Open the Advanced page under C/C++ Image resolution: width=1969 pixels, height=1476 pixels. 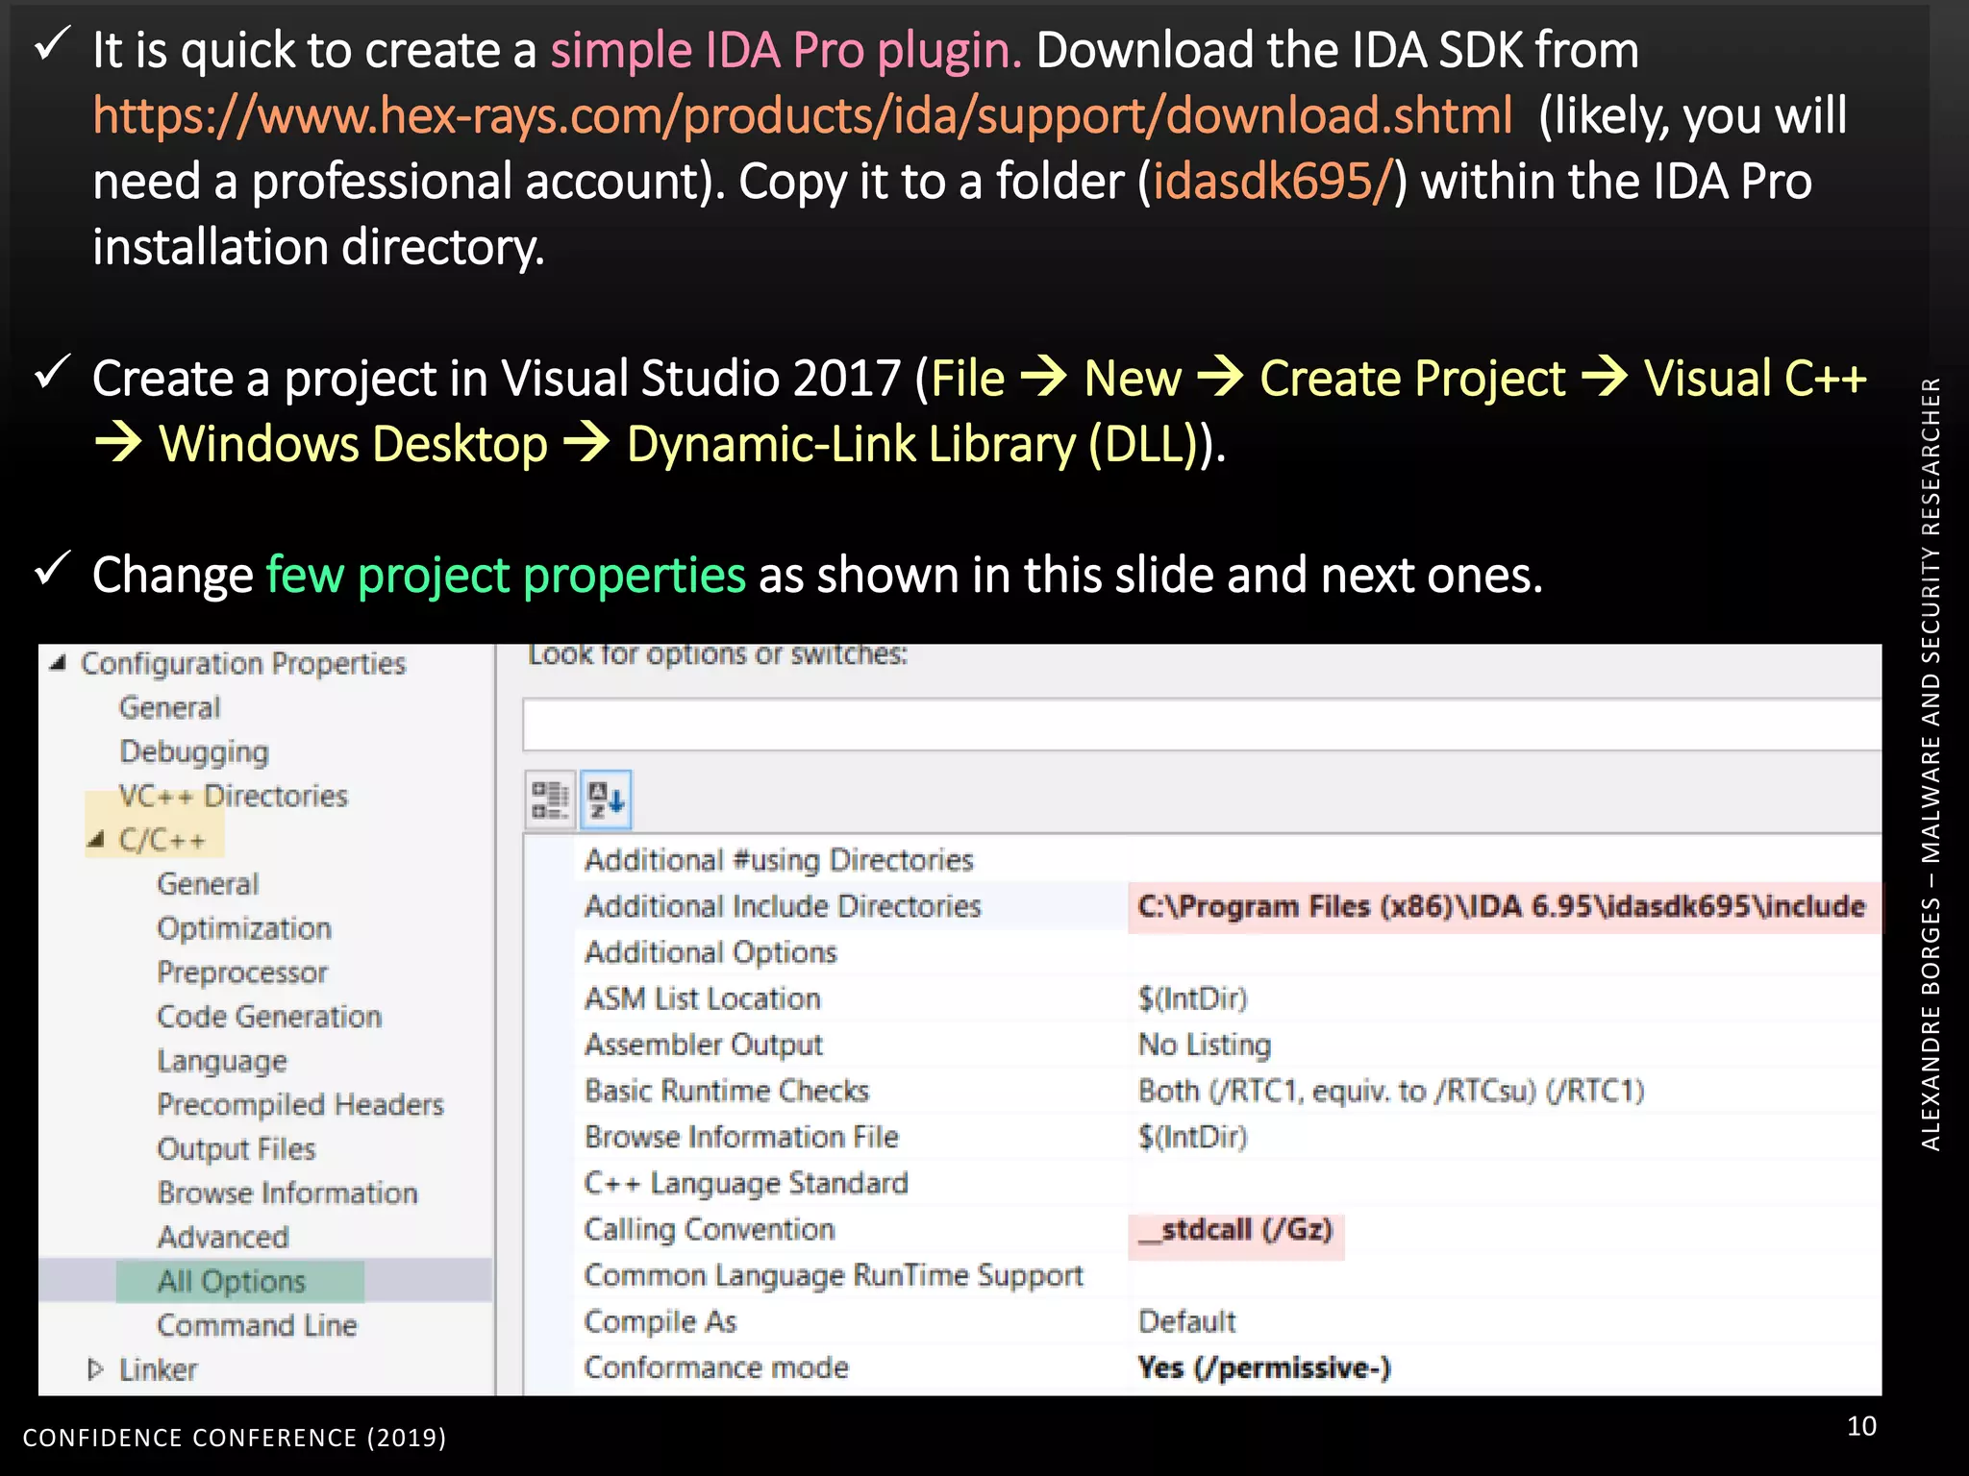223,1237
